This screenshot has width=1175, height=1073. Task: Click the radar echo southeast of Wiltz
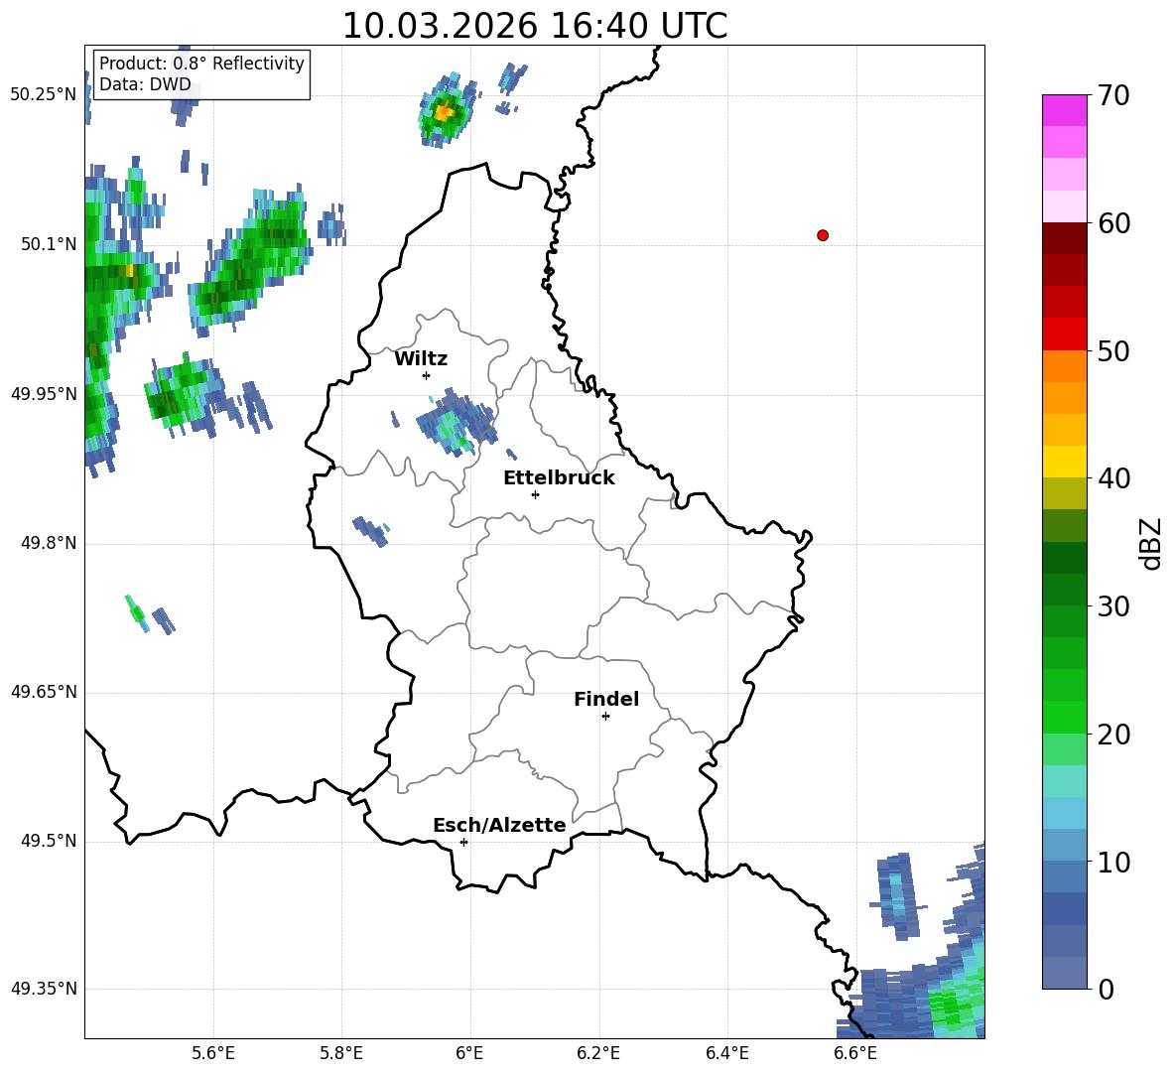tap(456, 422)
